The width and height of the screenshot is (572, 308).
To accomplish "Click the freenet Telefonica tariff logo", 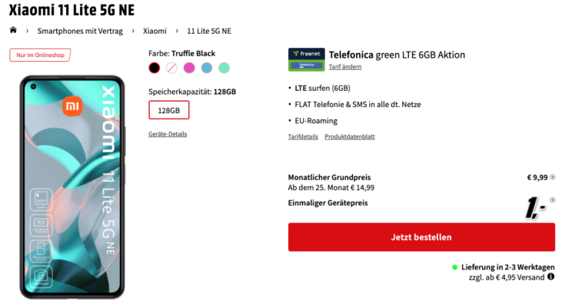I will point(307,59).
